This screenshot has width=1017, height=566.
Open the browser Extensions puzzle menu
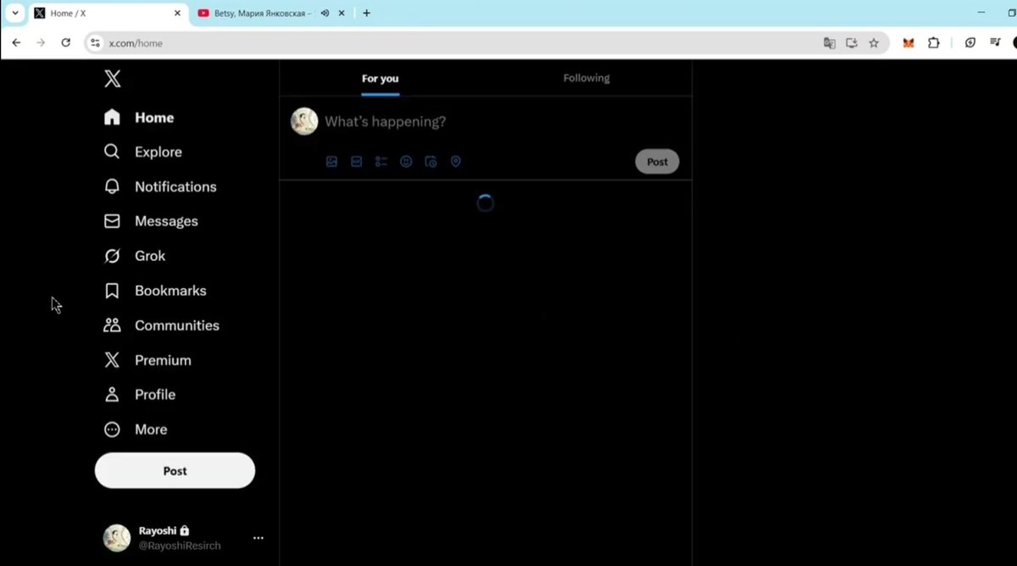tap(934, 42)
